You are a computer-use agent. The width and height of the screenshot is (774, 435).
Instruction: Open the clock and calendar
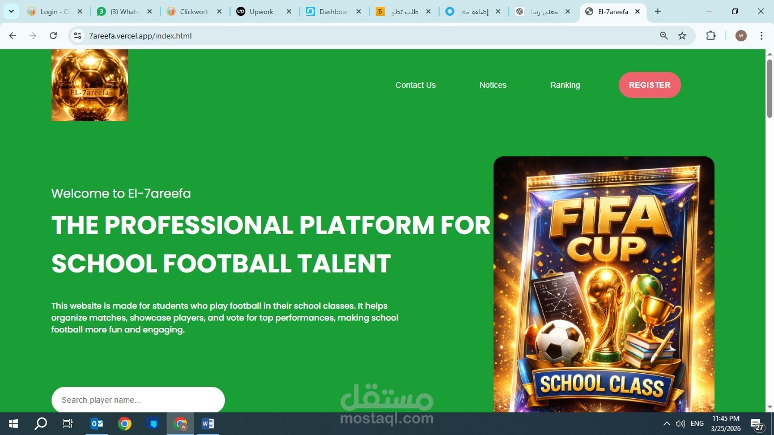726,424
